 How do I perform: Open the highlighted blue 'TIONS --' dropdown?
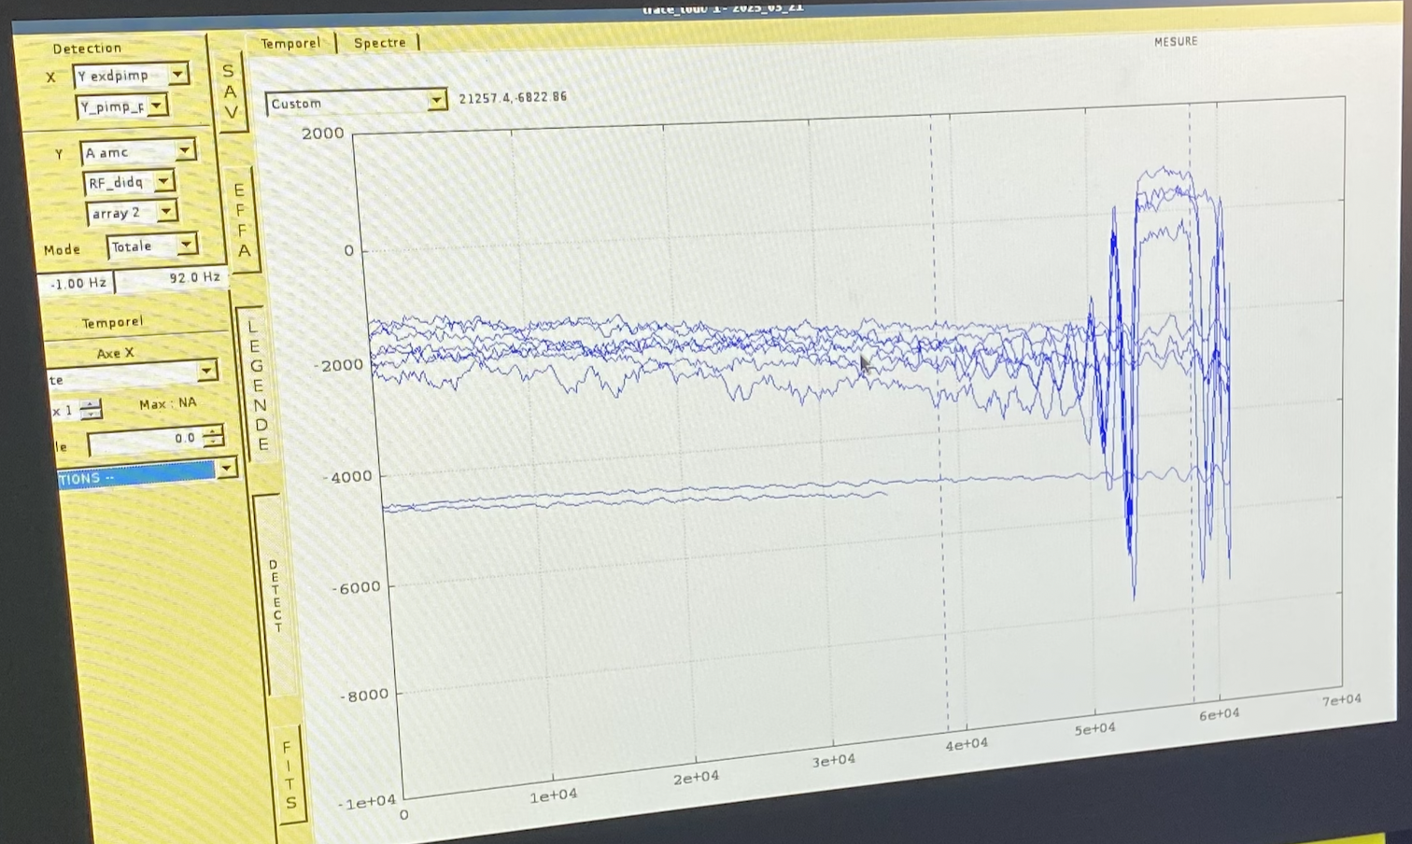pyautogui.click(x=227, y=469)
